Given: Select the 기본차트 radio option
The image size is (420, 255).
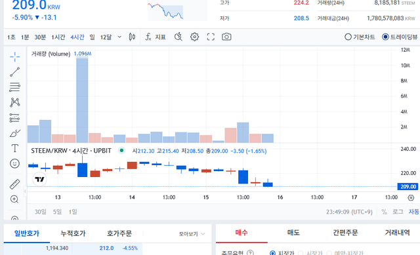Looking at the screenshot, I should tap(360, 37).
